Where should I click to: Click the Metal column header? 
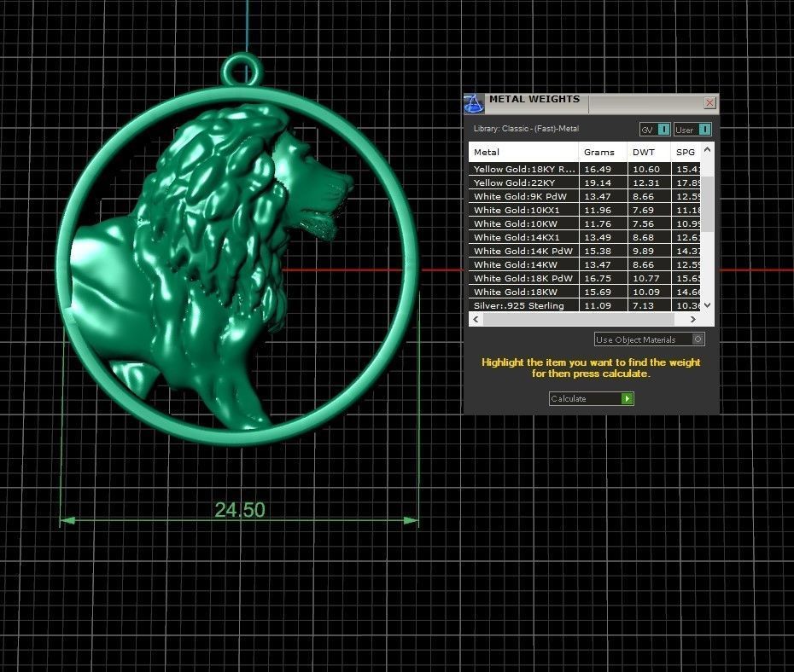click(x=523, y=152)
